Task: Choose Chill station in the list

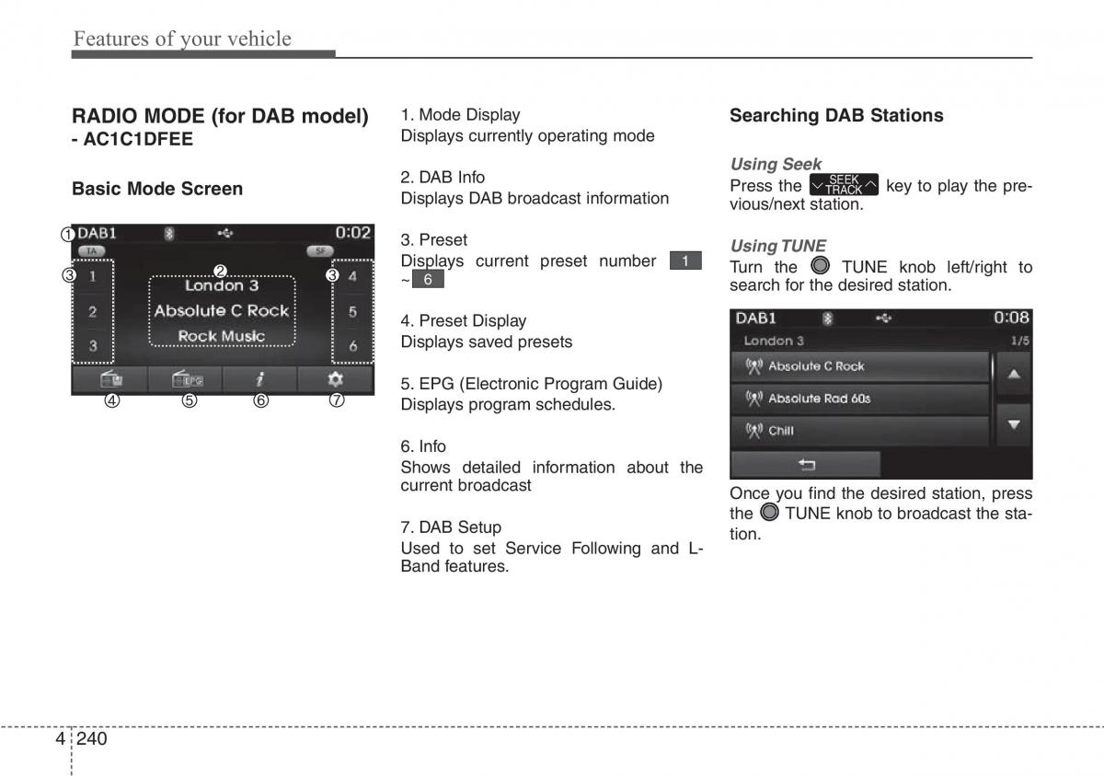Action: pyautogui.click(x=859, y=431)
